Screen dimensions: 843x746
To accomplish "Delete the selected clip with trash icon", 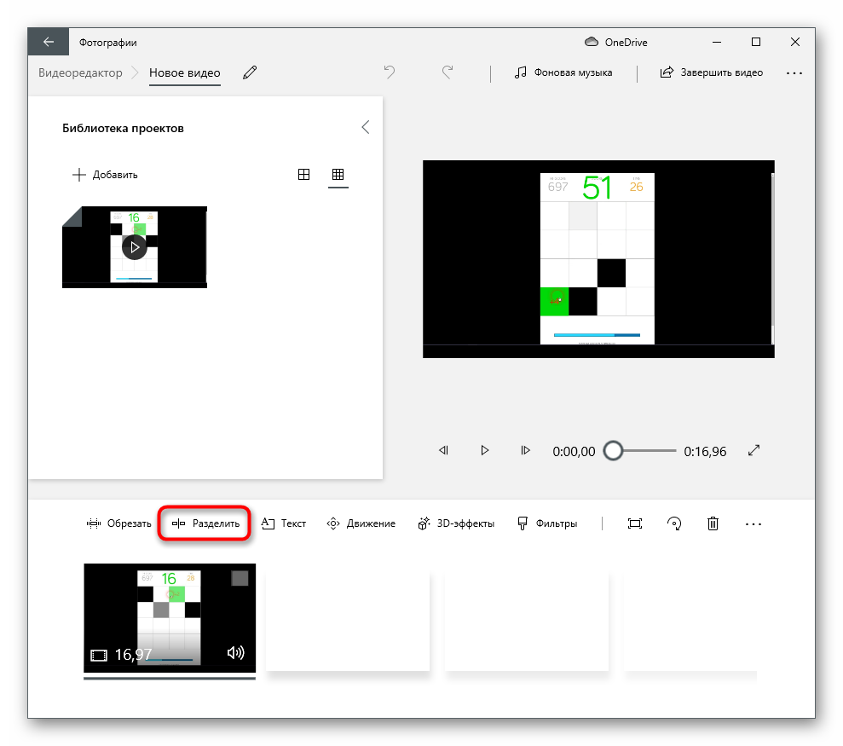I will tap(713, 523).
